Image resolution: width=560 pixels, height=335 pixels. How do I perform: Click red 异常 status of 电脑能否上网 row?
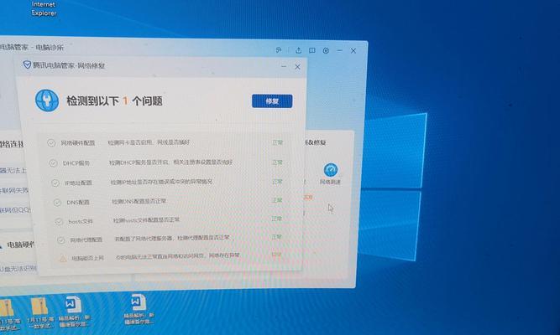(x=276, y=255)
